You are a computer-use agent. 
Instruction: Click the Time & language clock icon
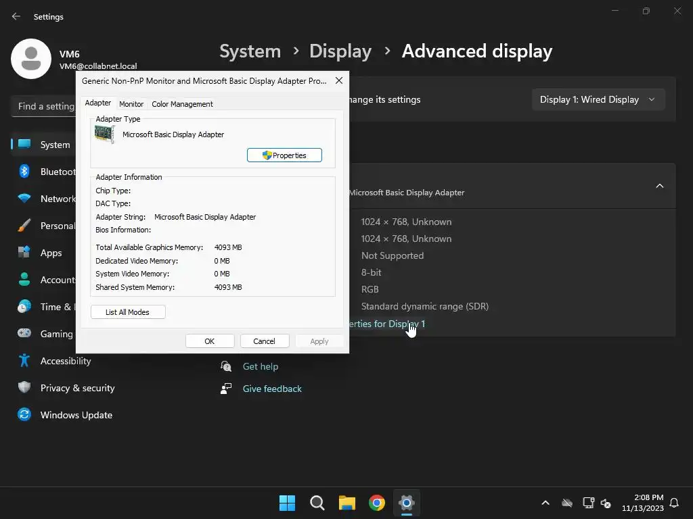pos(24,306)
